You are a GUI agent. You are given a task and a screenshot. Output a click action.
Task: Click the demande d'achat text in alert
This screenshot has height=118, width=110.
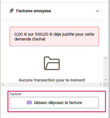point(30,39)
